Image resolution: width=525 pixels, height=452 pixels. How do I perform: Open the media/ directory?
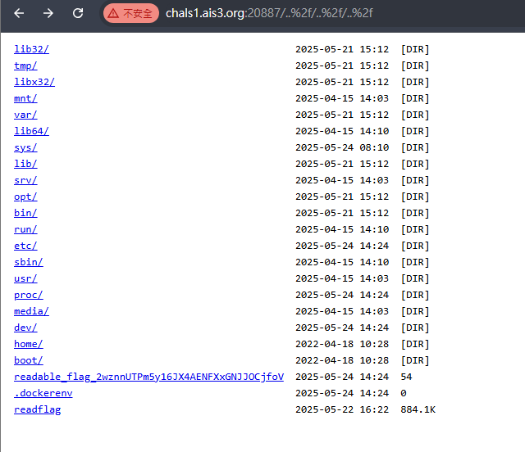pos(31,311)
